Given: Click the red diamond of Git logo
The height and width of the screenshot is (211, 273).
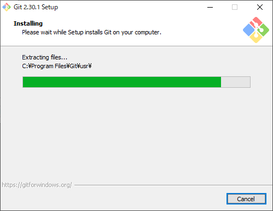Looking at the screenshot, I should 256,22.
